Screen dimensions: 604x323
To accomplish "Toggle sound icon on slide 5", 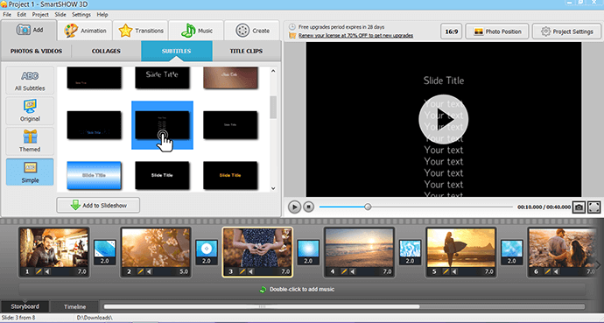I will [x=454, y=271].
